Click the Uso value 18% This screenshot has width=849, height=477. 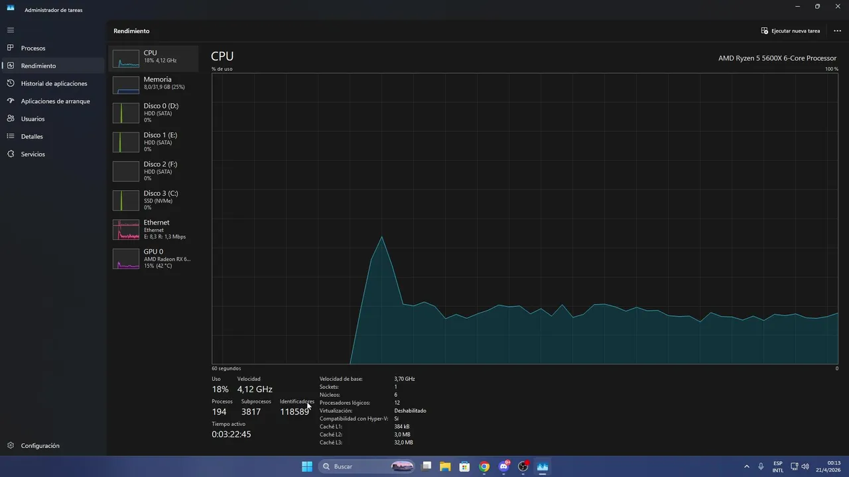click(x=220, y=389)
